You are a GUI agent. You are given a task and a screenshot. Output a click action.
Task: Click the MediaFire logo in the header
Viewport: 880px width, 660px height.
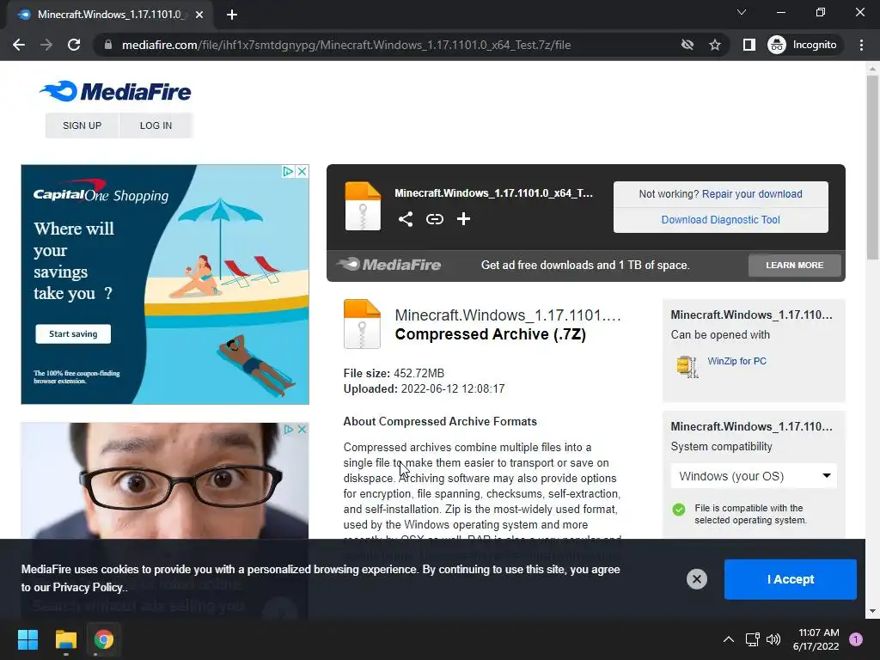(115, 91)
